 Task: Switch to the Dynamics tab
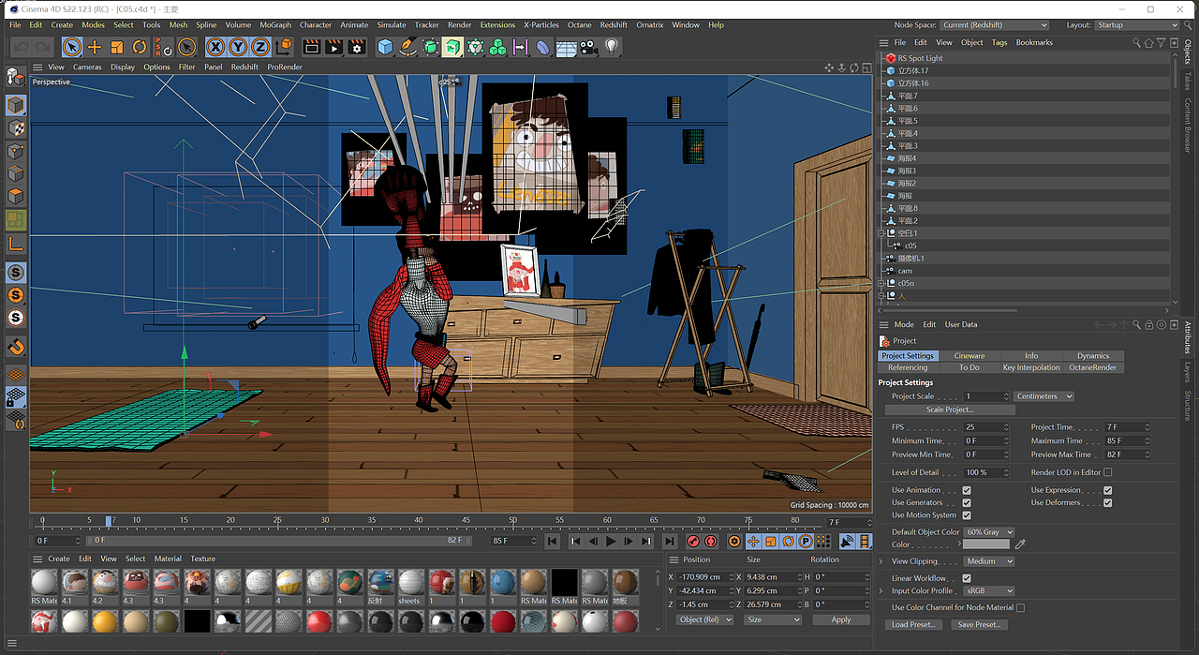point(1093,356)
